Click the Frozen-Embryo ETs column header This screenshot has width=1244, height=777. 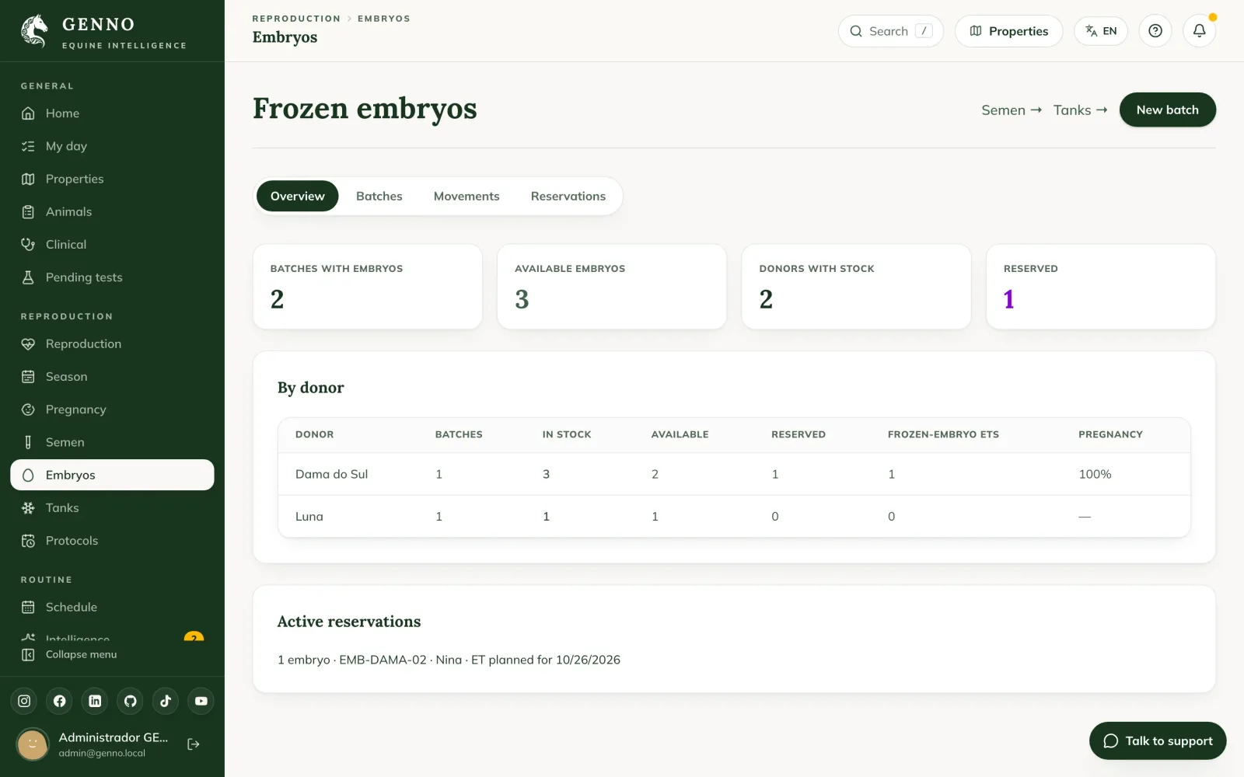pos(943,434)
